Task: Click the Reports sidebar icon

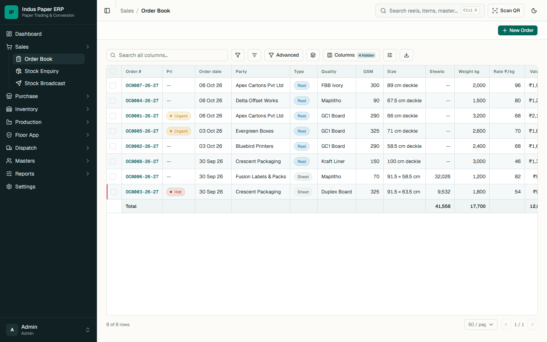Action: [x=9, y=174]
